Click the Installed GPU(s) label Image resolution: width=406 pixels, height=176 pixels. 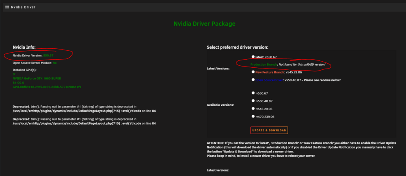click(25, 70)
